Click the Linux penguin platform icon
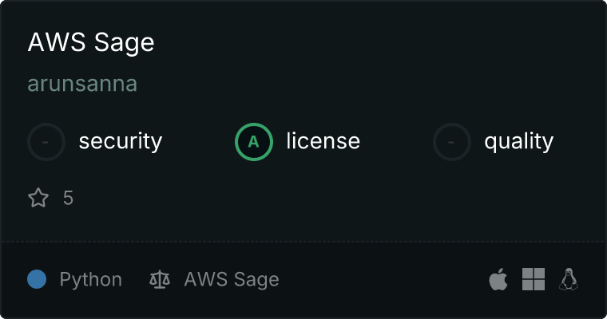607x319 pixels. coord(569,279)
